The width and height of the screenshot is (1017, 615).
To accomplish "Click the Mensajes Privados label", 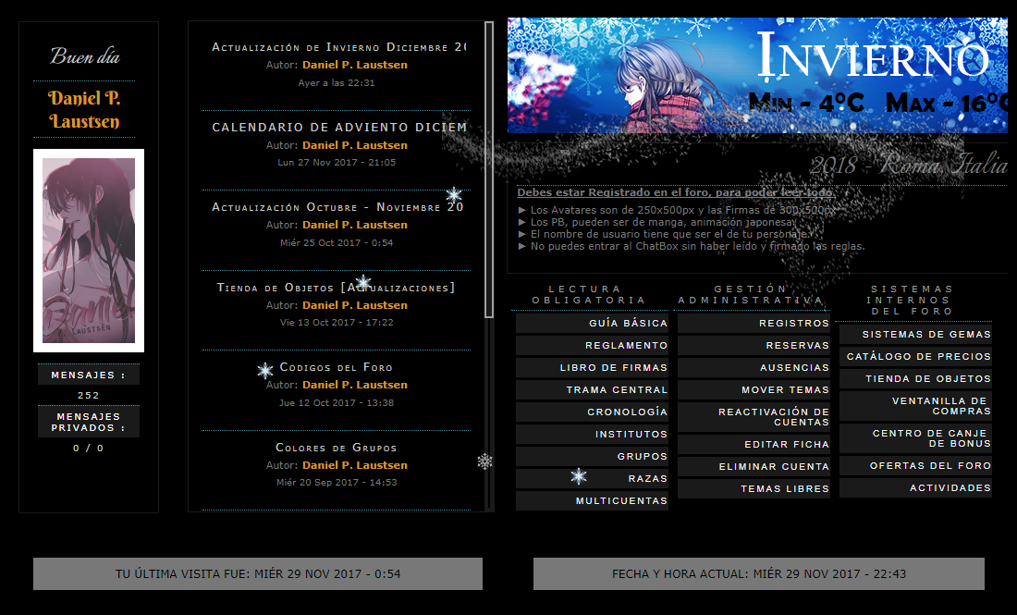I will coord(88,422).
